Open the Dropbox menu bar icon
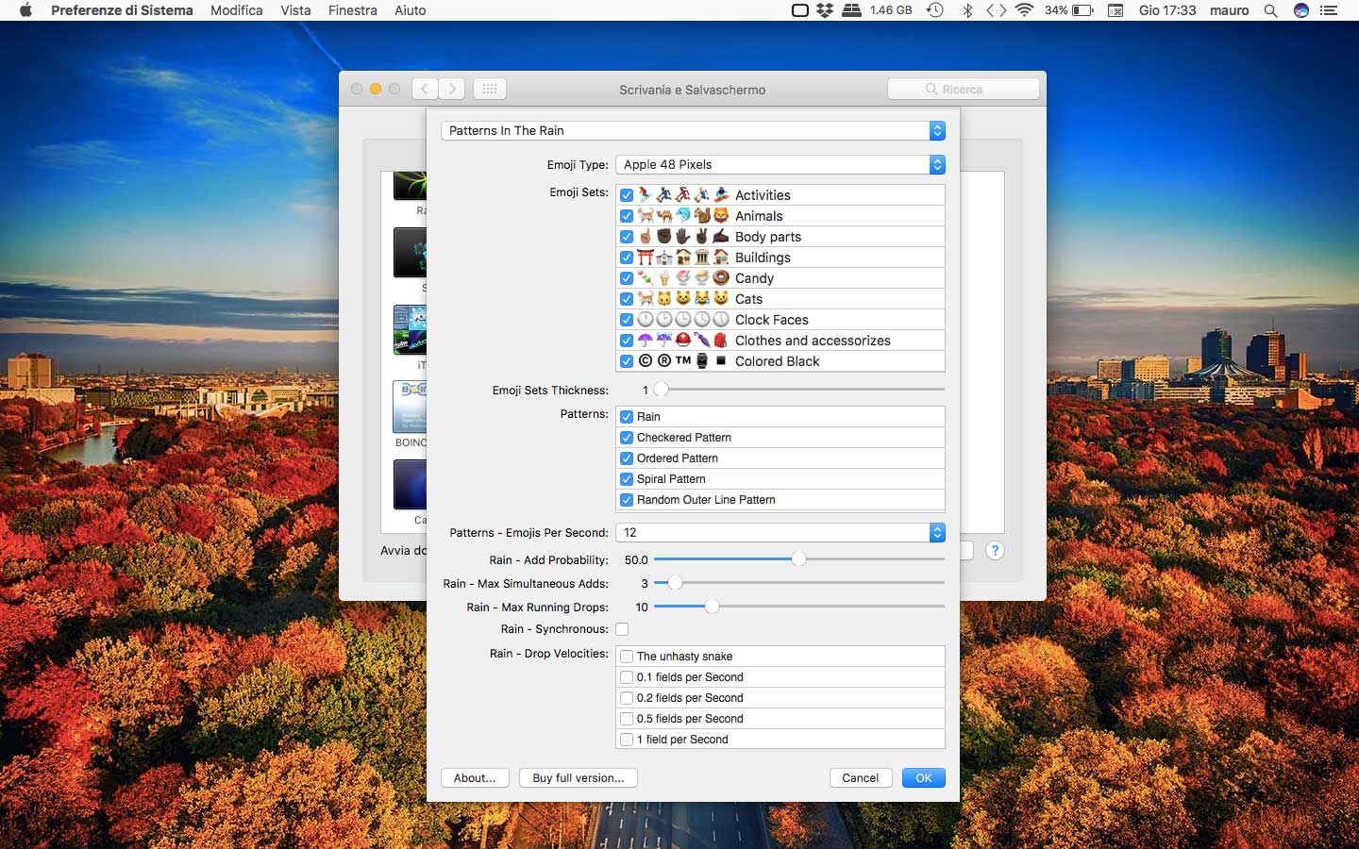This screenshot has width=1359, height=849. tap(825, 10)
